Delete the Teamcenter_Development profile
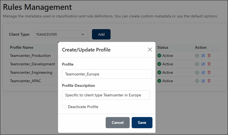228x135 pixels. point(209,64)
